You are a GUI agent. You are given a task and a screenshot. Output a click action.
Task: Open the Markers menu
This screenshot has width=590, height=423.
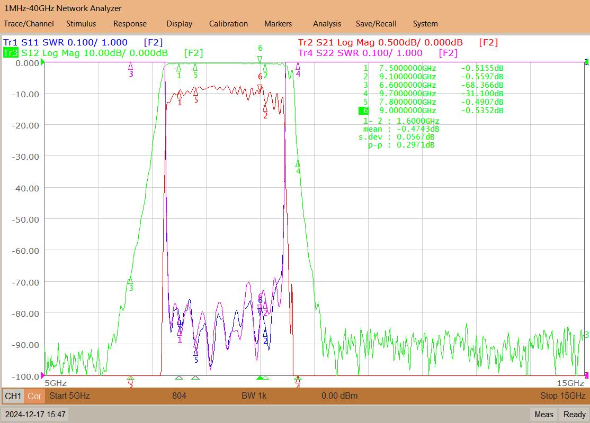coord(278,24)
